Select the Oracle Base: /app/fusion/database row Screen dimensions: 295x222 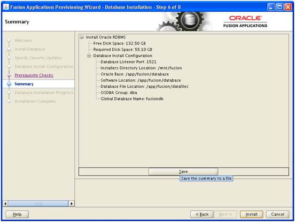pyautogui.click(x=135, y=74)
